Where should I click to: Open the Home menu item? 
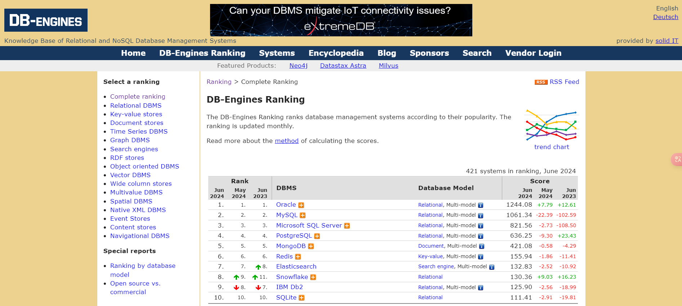133,53
